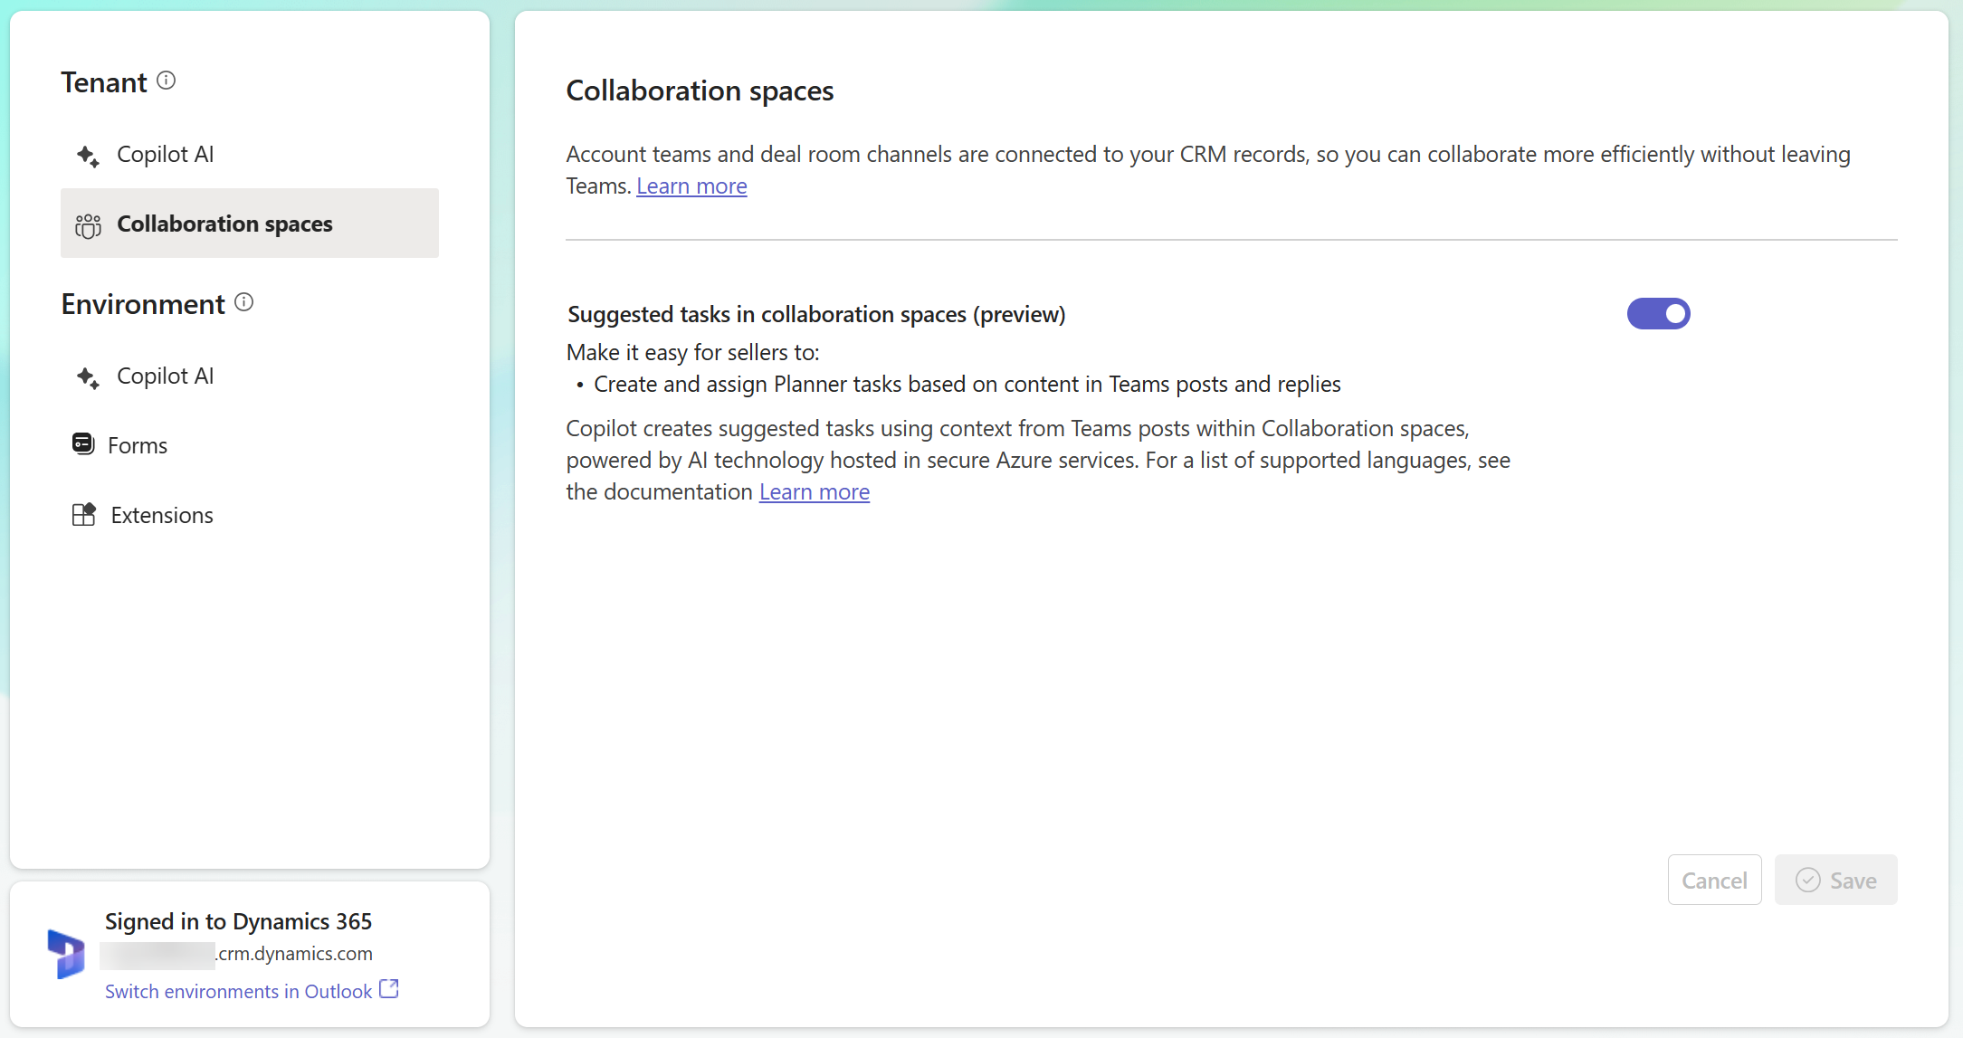Click the Tenant info circle icon
This screenshot has width=1963, height=1038.
(167, 79)
